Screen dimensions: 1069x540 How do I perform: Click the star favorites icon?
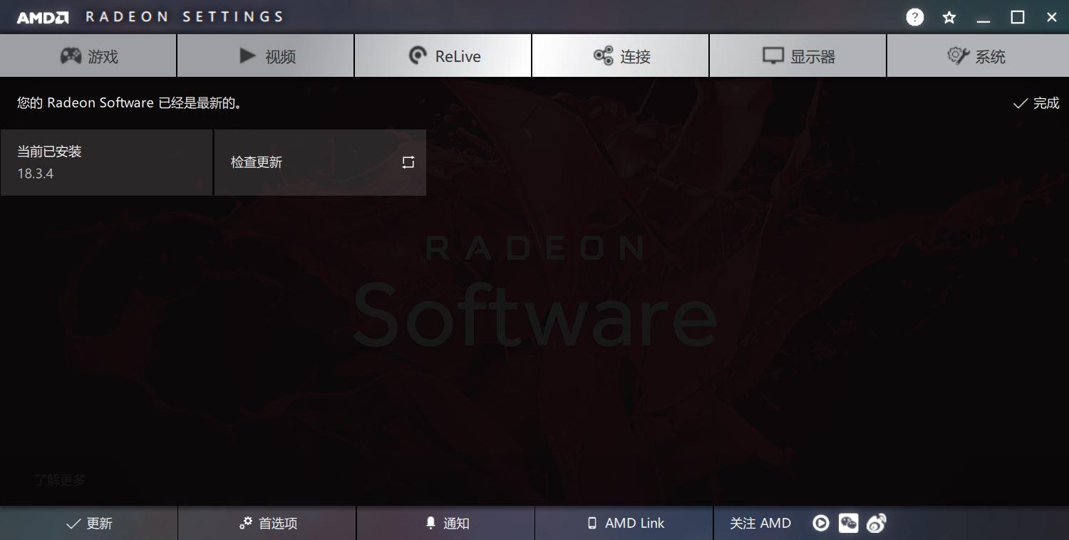tap(949, 18)
